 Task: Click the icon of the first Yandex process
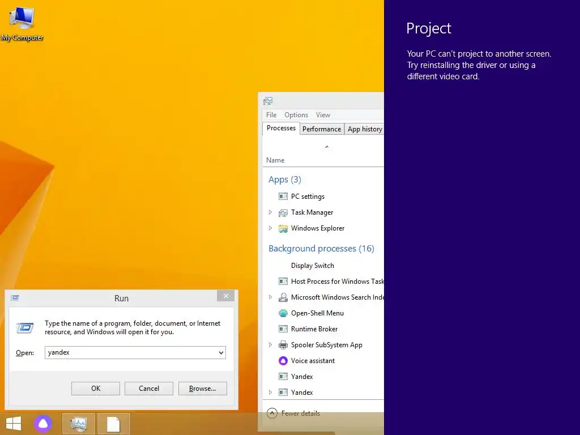click(x=283, y=377)
